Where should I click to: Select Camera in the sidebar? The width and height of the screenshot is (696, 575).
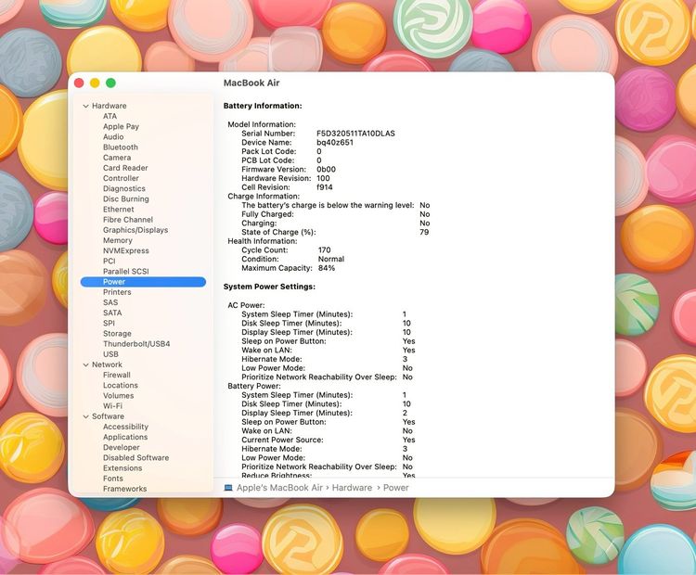pyautogui.click(x=117, y=158)
